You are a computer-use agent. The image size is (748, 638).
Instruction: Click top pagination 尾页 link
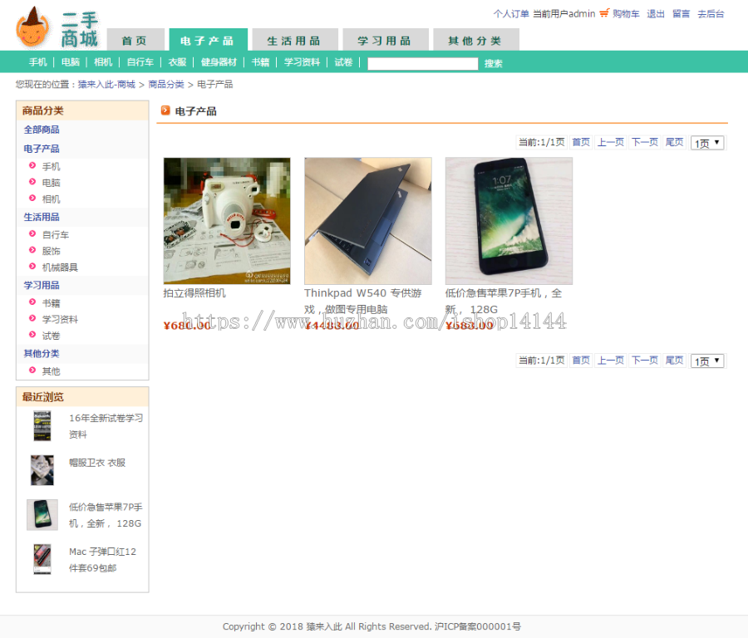click(675, 142)
